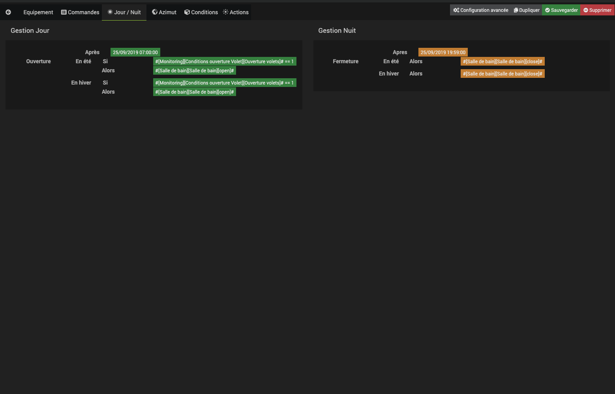Click the En été close command under Fermeture
The image size is (615, 394).
coord(502,61)
